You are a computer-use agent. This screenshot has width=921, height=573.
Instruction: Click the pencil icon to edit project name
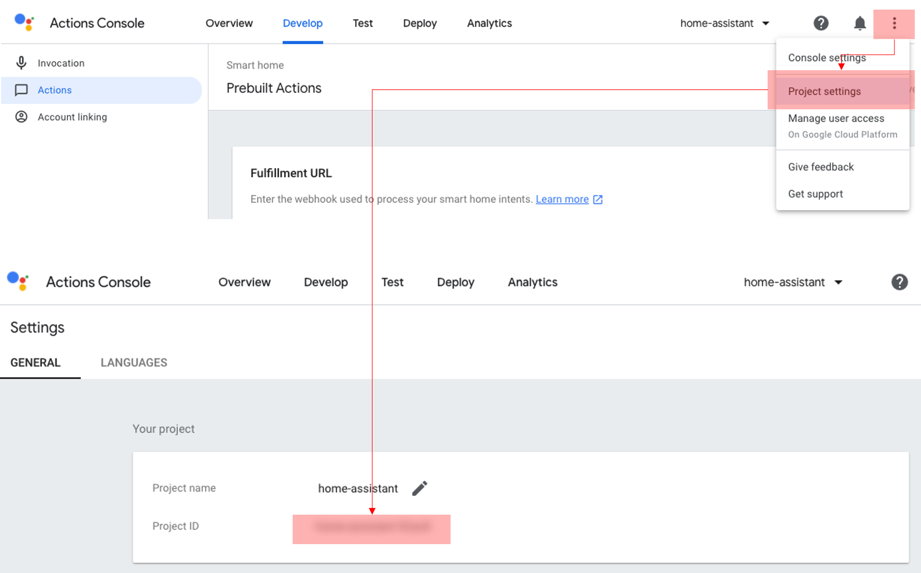[419, 488]
